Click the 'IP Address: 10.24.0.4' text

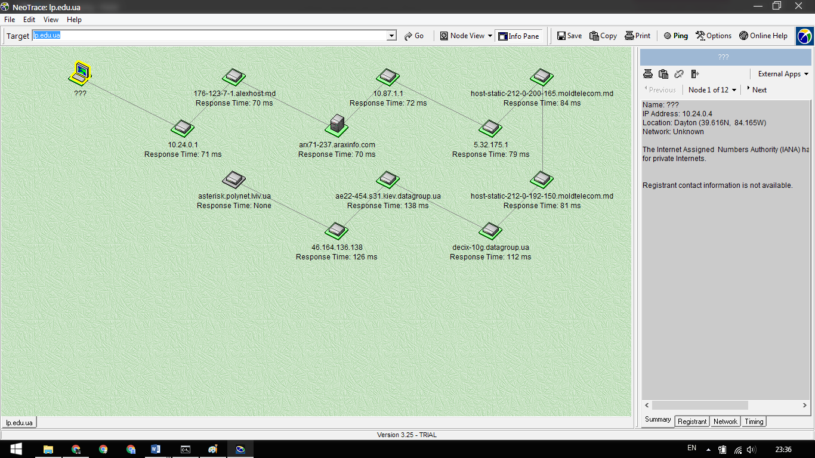pos(677,113)
